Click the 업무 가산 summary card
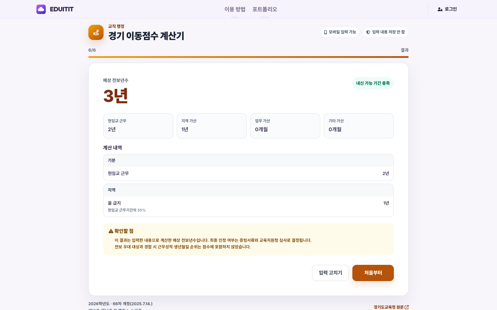 pyautogui.click(x=285, y=126)
